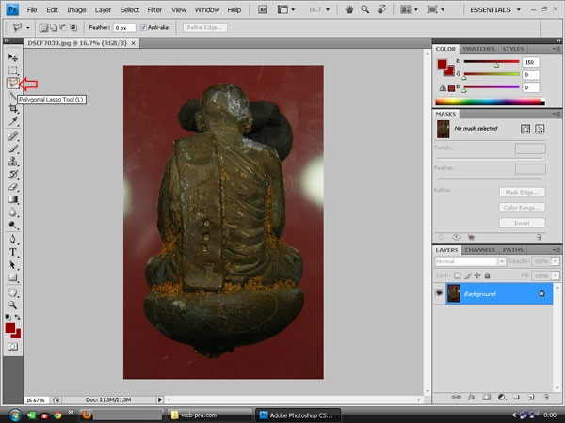Click the red R color slider
Screen dimensions: 565x423
[x=492, y=62]
